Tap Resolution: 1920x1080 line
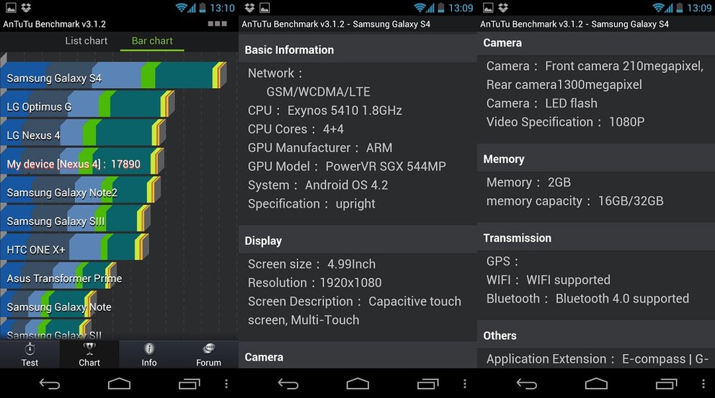The image size is (715, 398). 315,283
